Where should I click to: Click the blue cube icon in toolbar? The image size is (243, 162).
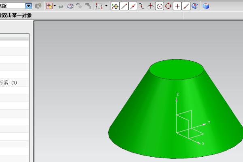point(206,6)
